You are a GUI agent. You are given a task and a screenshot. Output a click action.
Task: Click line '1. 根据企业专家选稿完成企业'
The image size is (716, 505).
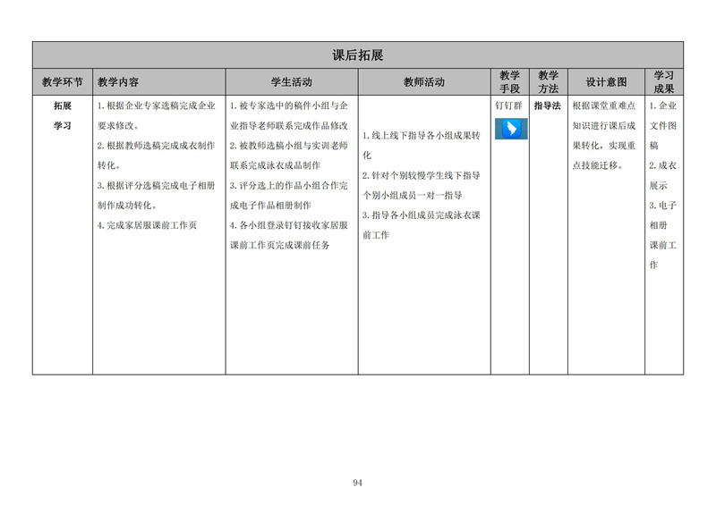pos(156,105)
